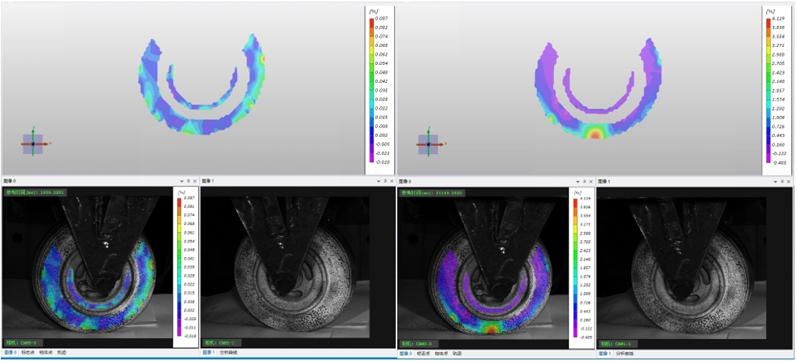Close the far-left 图像 0 panel

pos(195,181)
